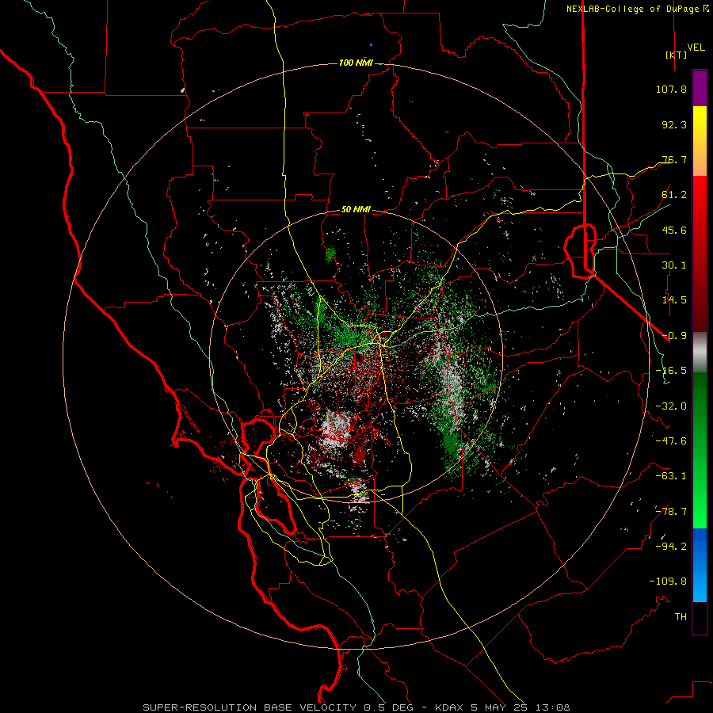
Task: Select the 45.6 scale value
Action: (x=674, y=230)
